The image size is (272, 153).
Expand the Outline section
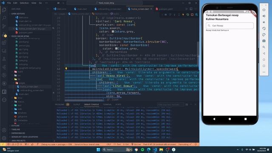(15, 126)
